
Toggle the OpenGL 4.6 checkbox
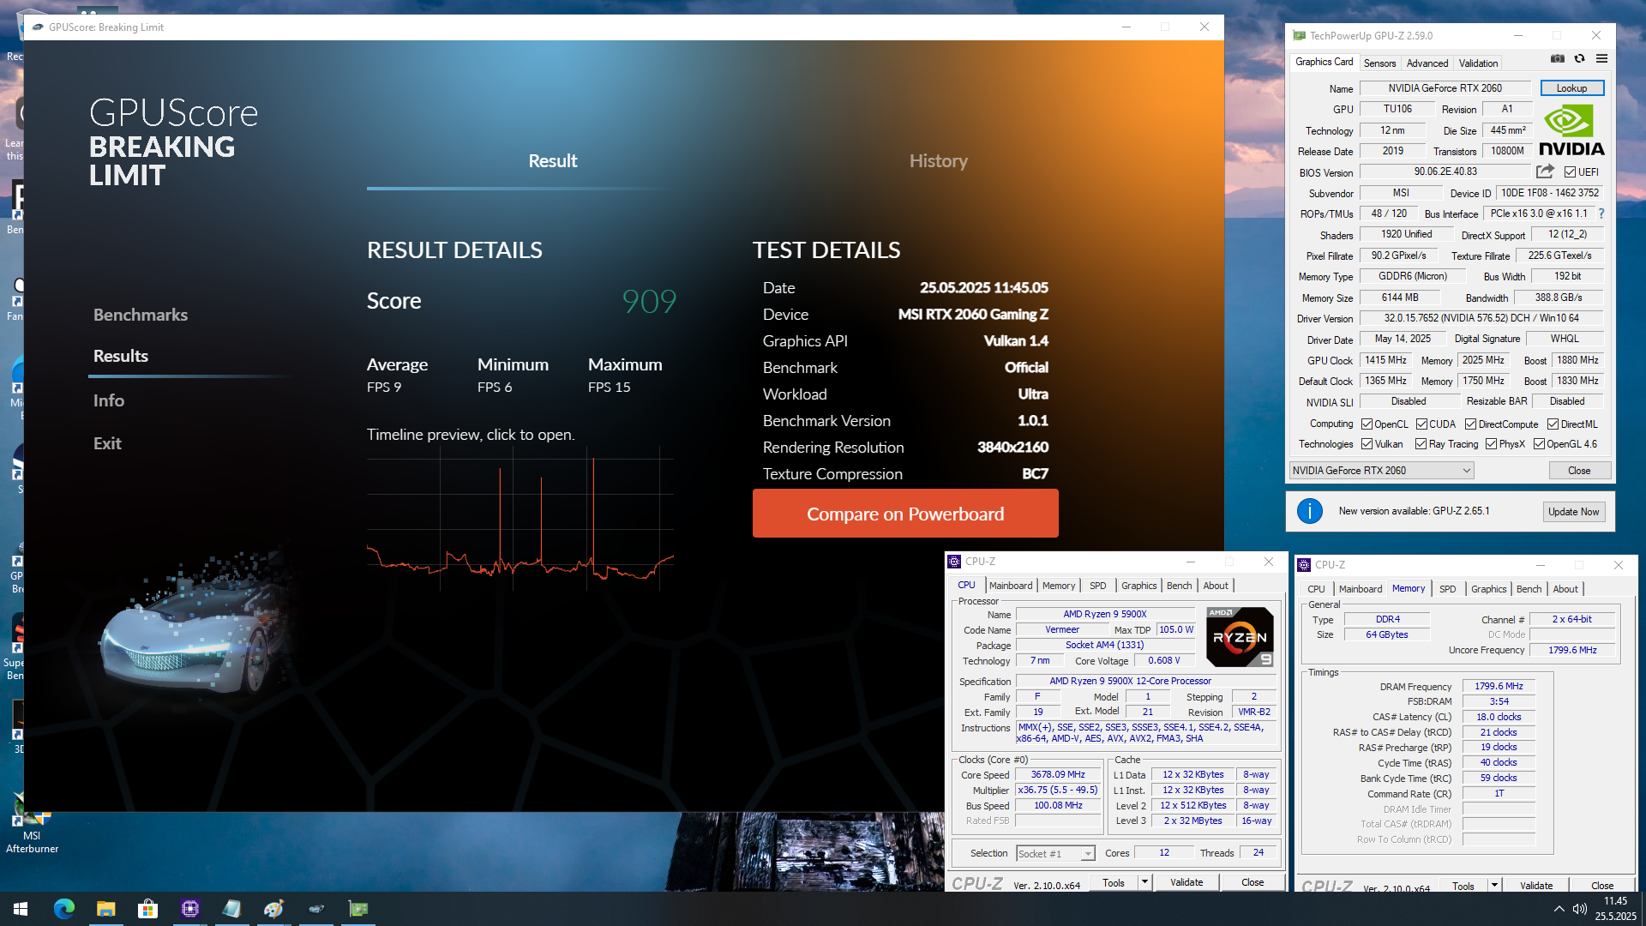(x=1539, y=444)
